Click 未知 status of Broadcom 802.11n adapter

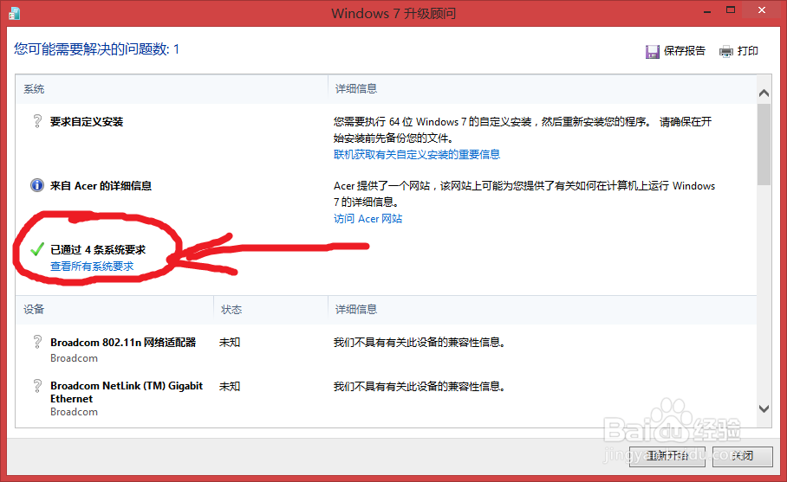click(x=230, y=342)
